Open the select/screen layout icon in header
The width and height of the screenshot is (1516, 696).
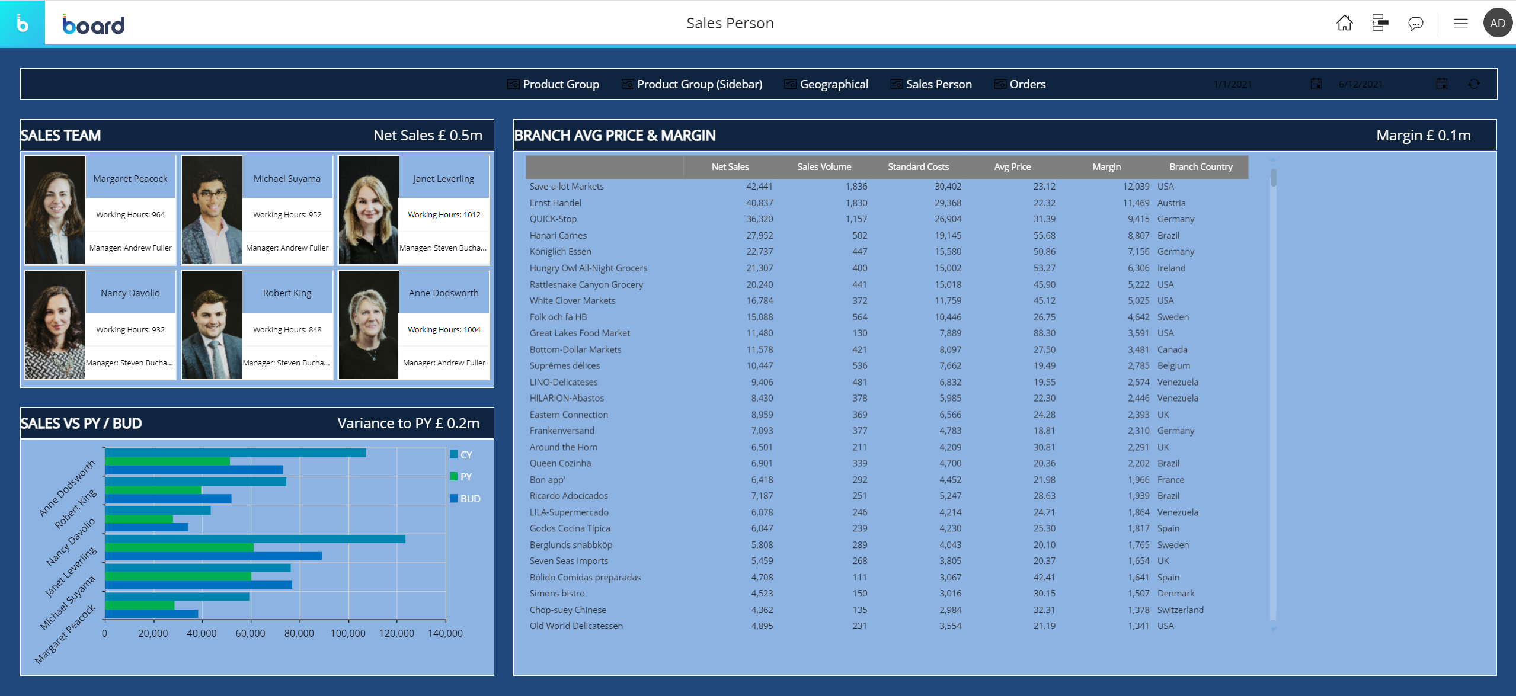point(1380,23)
